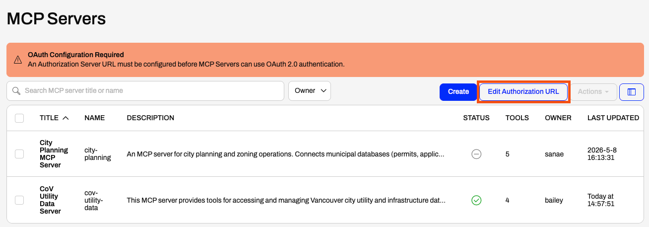Click the disabled status icon for City Planning
This screenshot has height=227, width=649.
click(x=476, y=154)
